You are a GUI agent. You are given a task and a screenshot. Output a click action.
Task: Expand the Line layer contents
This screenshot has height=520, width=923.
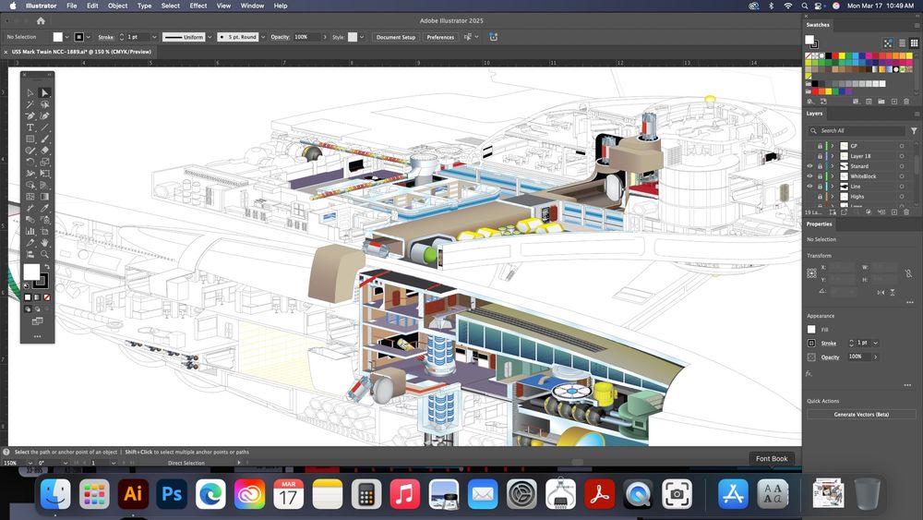pos(832,187)
